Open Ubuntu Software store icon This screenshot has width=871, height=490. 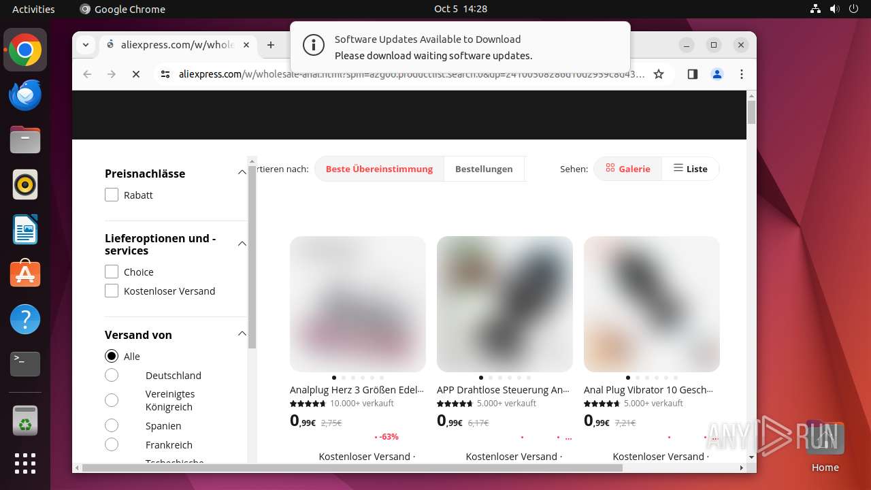tap(25, 274)
